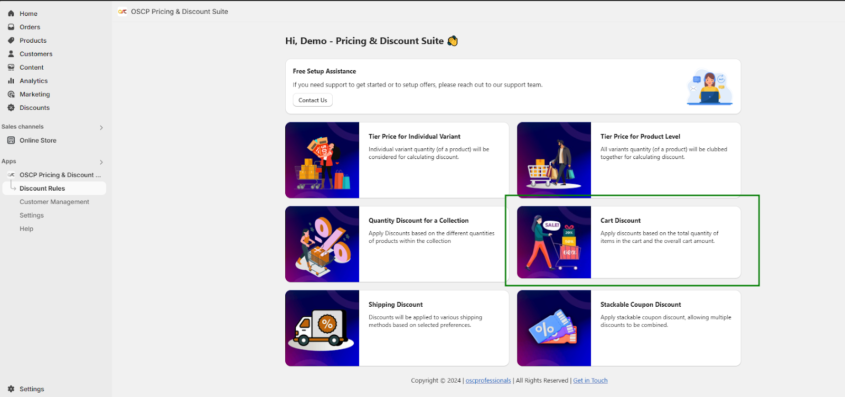This screenshot has height=397, width=845.
Task: Choose the Shipping Discount truck image
Action: (x=322, y=328)
